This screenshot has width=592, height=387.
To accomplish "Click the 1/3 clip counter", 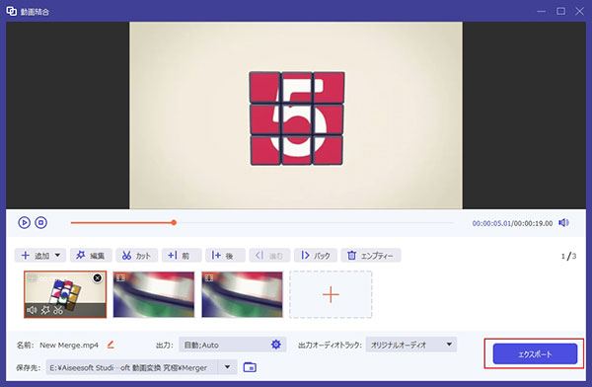I will (x=568, y=257).
